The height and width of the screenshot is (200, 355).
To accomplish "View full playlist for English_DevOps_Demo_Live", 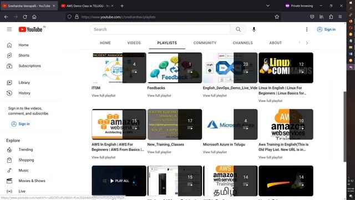I will [215, 96].
